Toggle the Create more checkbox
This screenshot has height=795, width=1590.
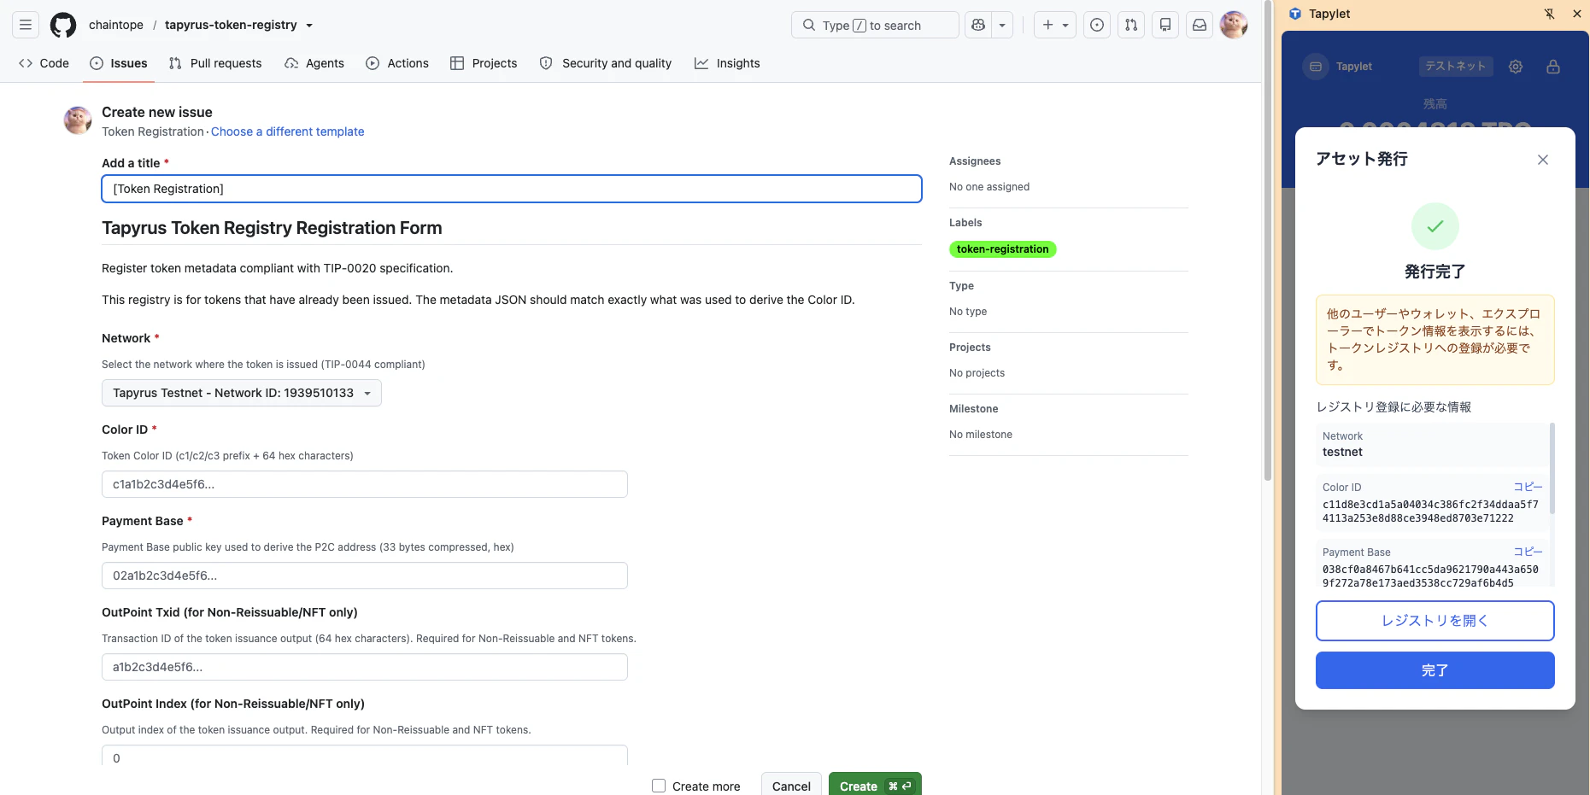[x=659, y=786]
